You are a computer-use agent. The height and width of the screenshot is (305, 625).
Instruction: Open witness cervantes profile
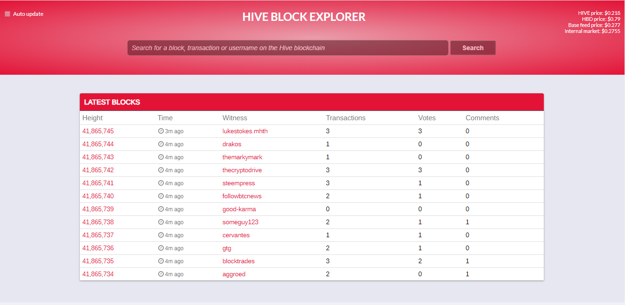point(236,235)
